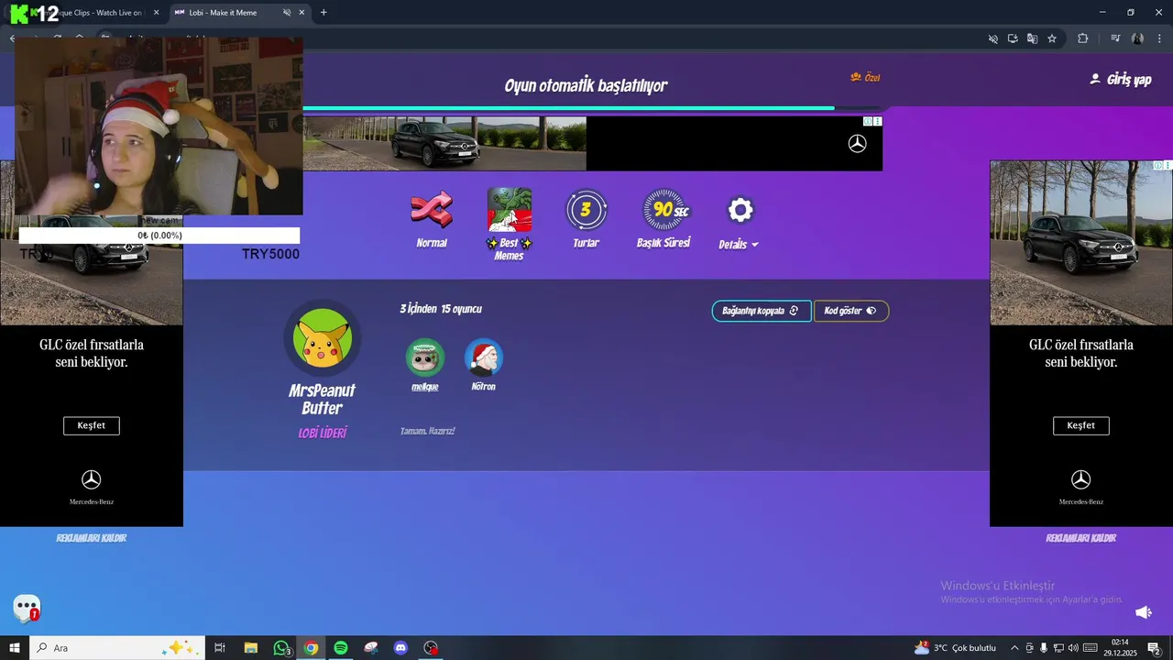The height and width of the screenshot is (660, 1173).
Task: Open a new browser tab
Action: (x=323, y=13)
